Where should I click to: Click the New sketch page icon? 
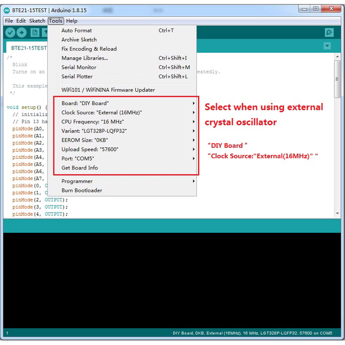coord(34,32)
